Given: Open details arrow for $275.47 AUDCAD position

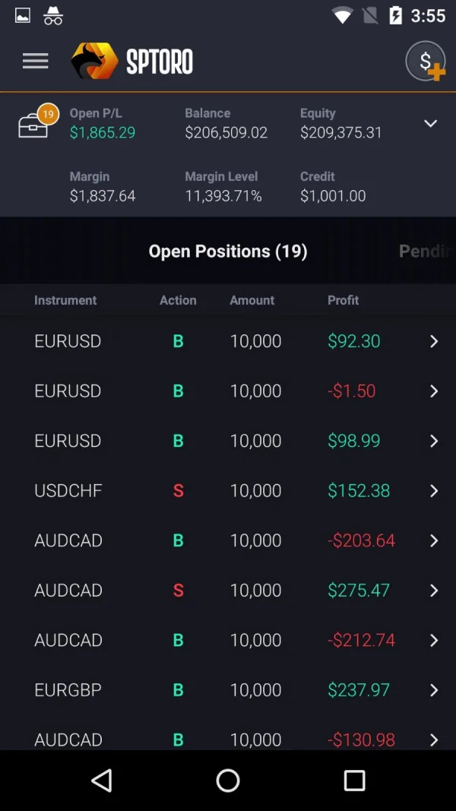Looking at the screenshot, I should (434, 591).
